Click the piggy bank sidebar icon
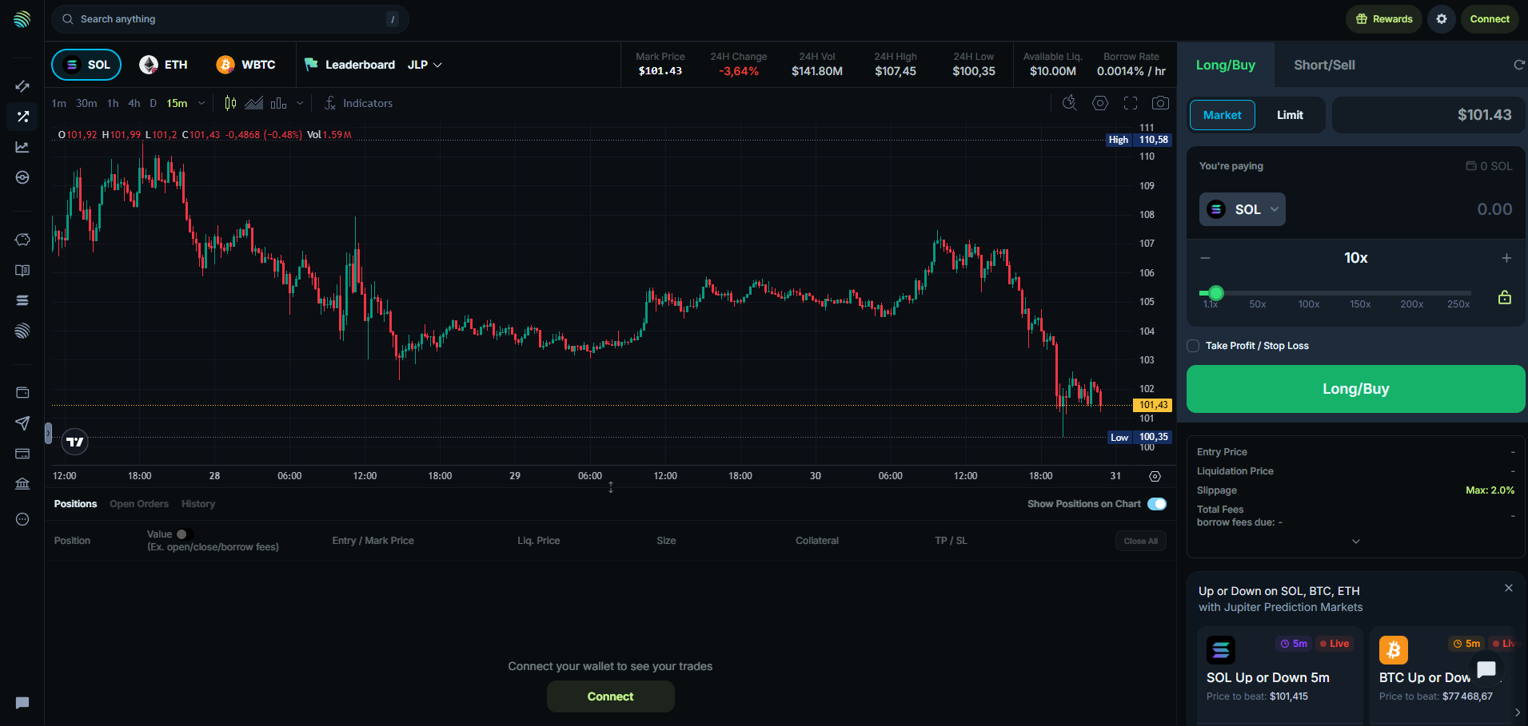1528x726 pixels. (x=22, y=240)
